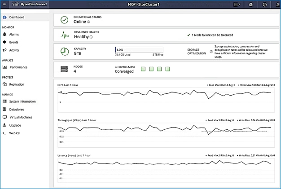Image resolution: width=281 pixels, height=189 pixels.
Task: Open Datastores page
Action: [x=17, y=109]
